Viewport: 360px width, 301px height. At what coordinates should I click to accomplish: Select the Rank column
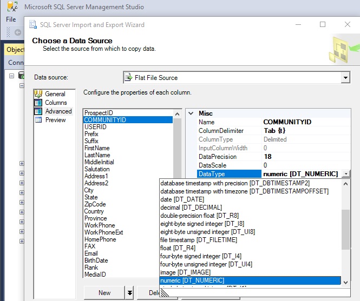[x=91, y=267]
